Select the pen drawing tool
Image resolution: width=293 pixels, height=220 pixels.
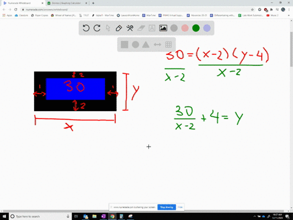point(119,28)
